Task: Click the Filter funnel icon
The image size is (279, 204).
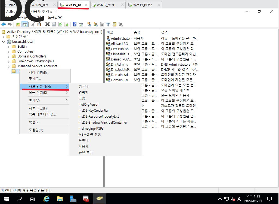Action: point(108,25)
